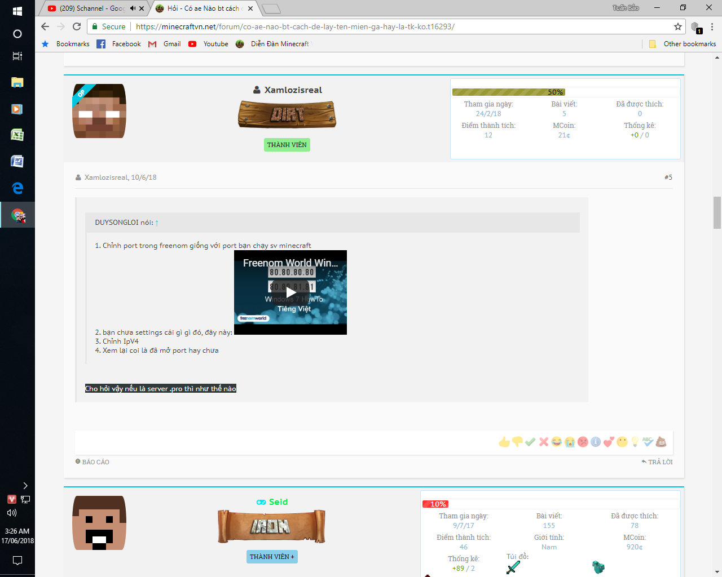722x577 pixels.
Task: Open File Explorer from the taskbar
Action: coord(17,82)
